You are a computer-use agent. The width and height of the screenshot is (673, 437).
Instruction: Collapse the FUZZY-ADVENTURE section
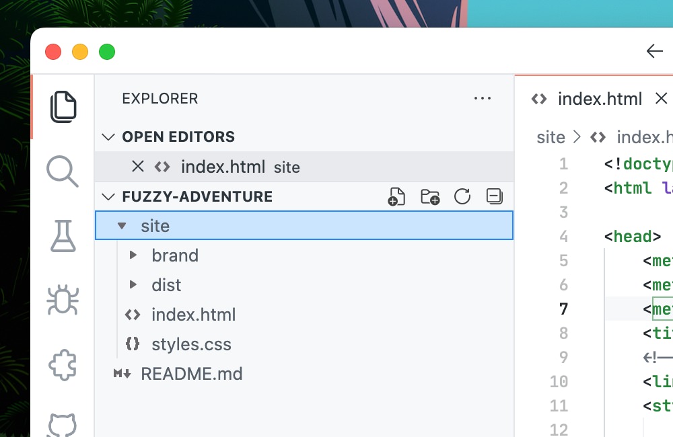tap(108, 196)
